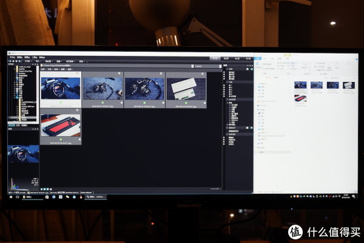
Task: Check the box on the white keyboards thumbnail
Action: coord(205,103)
